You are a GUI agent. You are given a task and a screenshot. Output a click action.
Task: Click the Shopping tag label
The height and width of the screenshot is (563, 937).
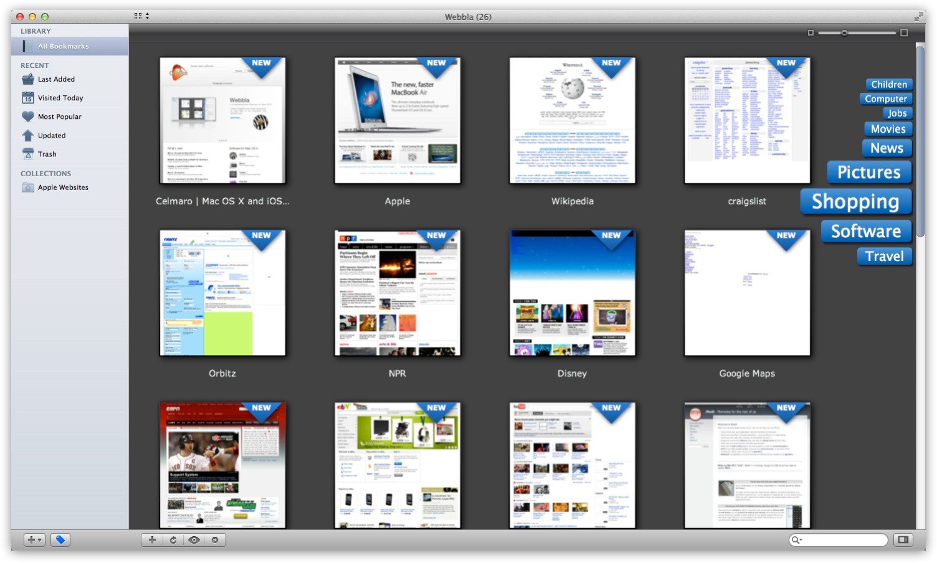point(855,201)
